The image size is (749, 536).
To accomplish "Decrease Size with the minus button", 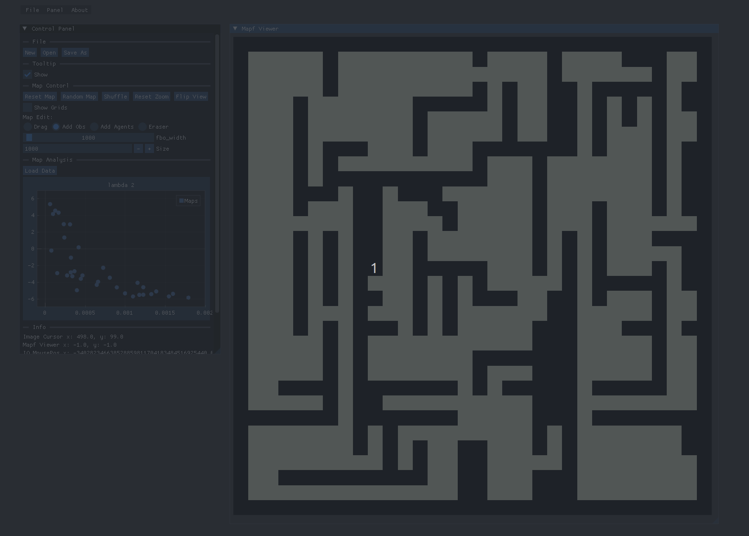I will (138, 149).
